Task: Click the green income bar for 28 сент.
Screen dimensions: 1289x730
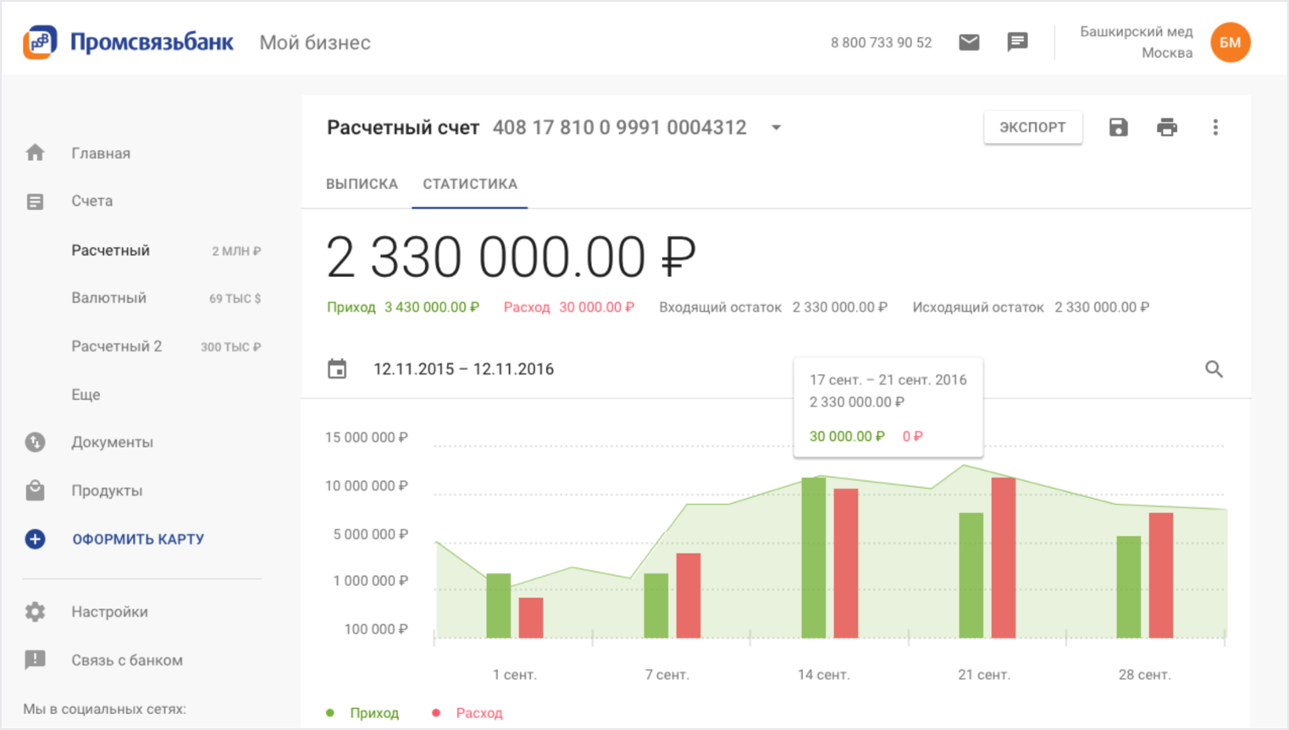Action: tap(1129, 587)
